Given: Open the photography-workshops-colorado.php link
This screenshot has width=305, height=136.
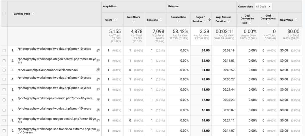Looking at the screenshot, I should 55,98.
